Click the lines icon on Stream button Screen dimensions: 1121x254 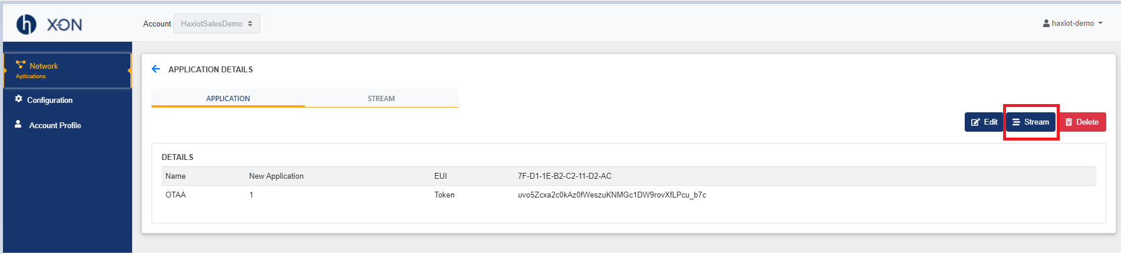click(1016, 122)
